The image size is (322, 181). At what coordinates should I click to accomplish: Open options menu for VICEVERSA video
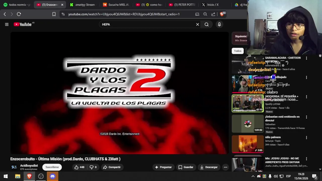click(306, 97)
